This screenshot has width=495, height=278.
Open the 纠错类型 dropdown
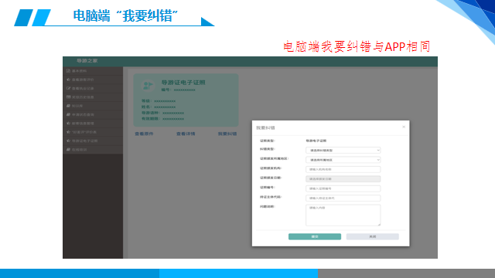coord(343,151)
